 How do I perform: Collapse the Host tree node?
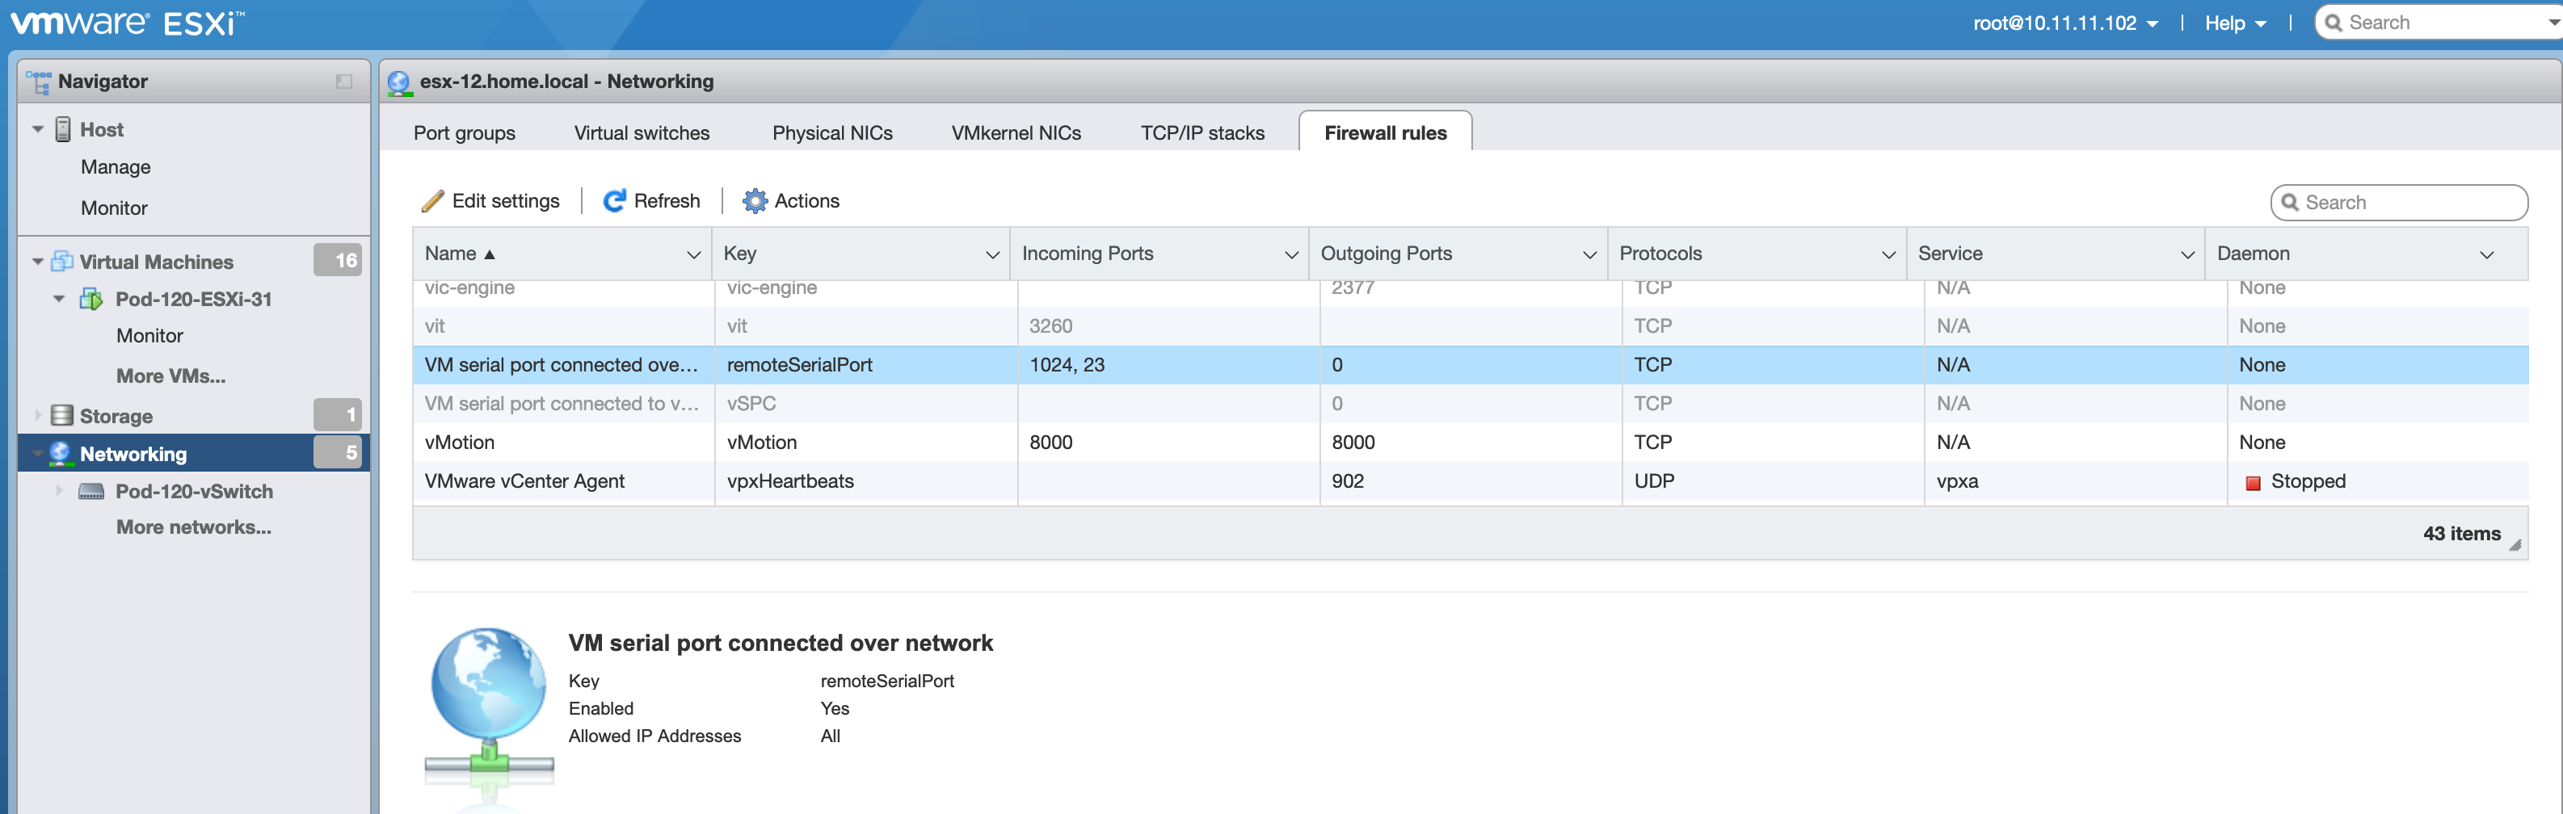click(x=38, y=129)
